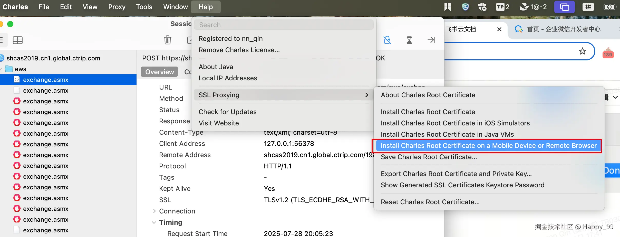The image size is (620, 237).
Task: Click the Request Start Time label
Action: 197,233
